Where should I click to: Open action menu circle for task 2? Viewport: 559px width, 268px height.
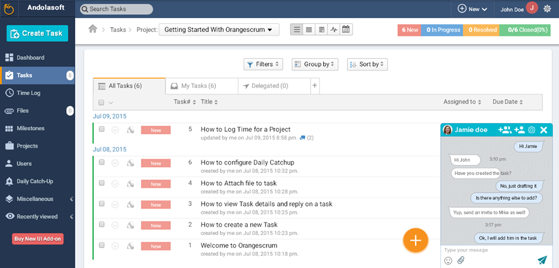click(115, 226)
